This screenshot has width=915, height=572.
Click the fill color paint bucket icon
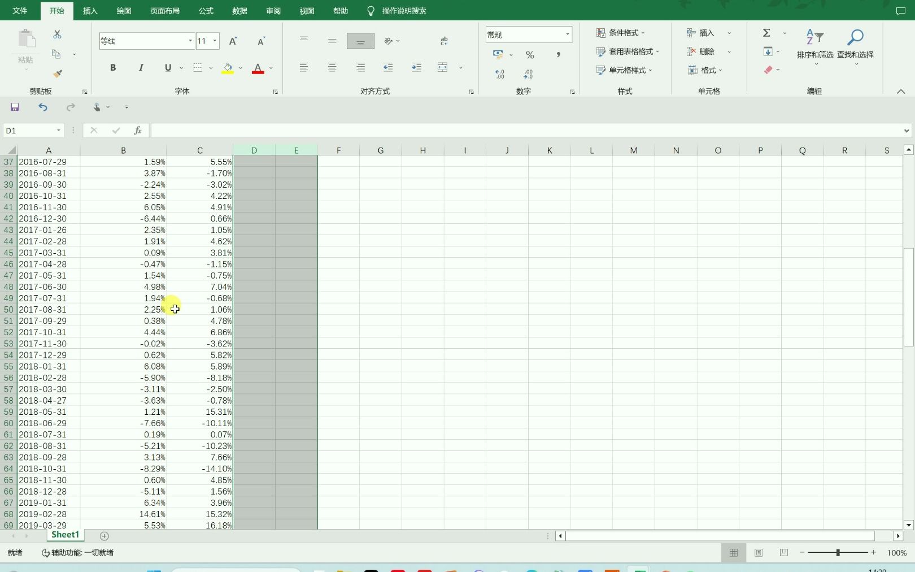click(x=228, y=68)
